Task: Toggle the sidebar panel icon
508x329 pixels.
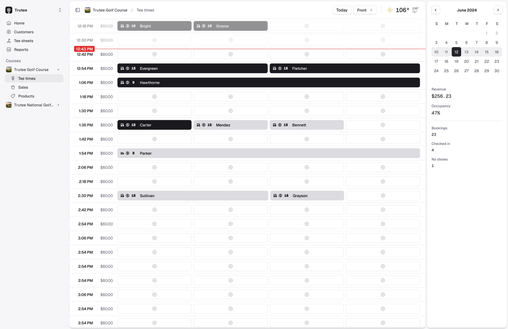Action: (x=77, y=10)
